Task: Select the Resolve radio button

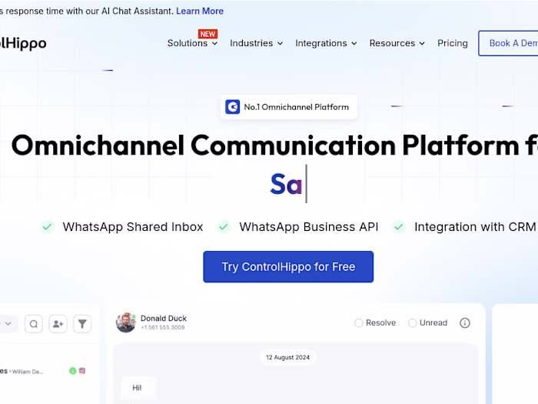Action: pyautogui.click(x=359, y=323)
